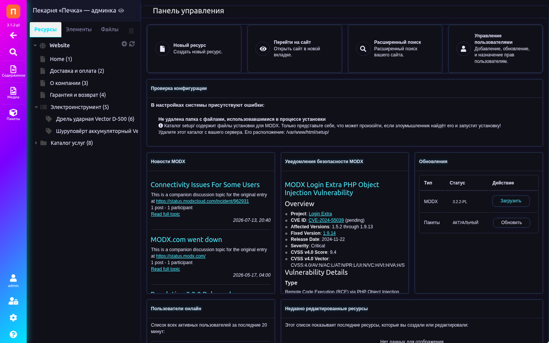Add new resource with plus icon
Screen dimensions: 549x343
[124, 44]
